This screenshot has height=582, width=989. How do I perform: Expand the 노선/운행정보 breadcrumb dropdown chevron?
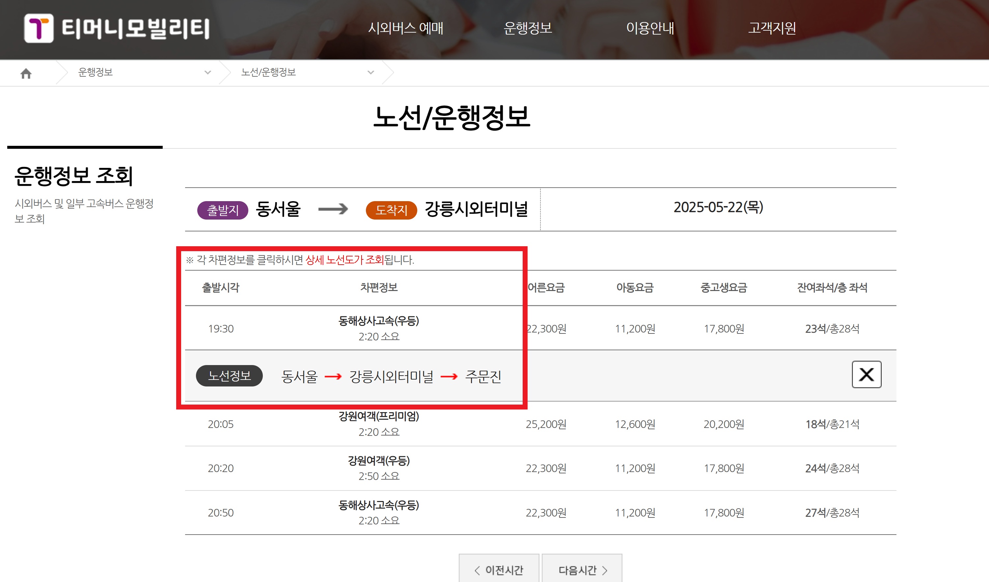(371, 72)
